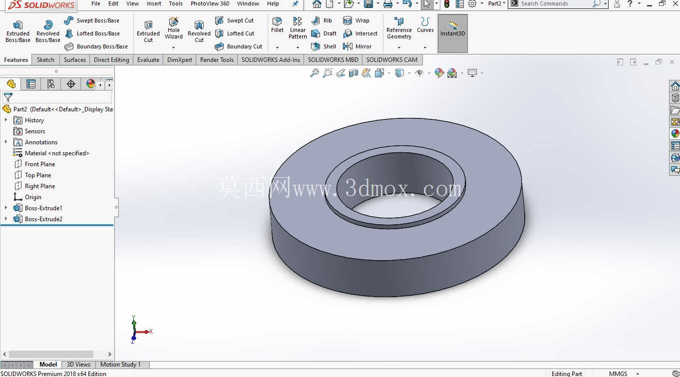
Task: Open the File menu
Action: point(96,3)
